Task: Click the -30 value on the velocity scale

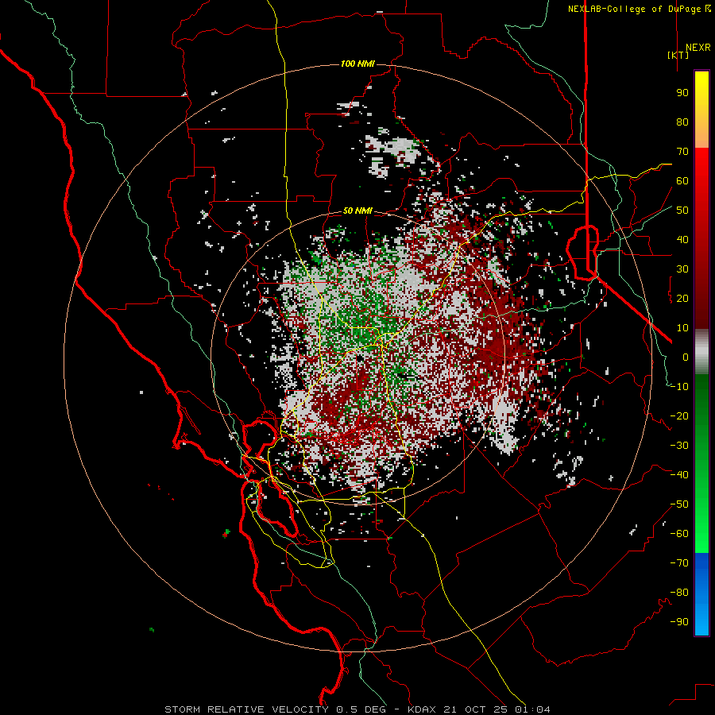Action: click(x=679, y=446)
